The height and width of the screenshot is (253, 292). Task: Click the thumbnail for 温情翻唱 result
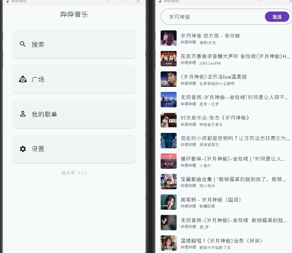tap(169, 243)
